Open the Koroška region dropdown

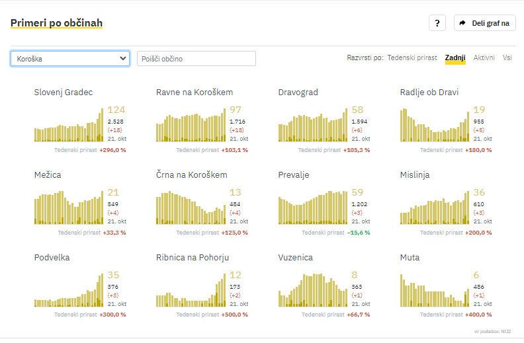[x=70, y=59]
